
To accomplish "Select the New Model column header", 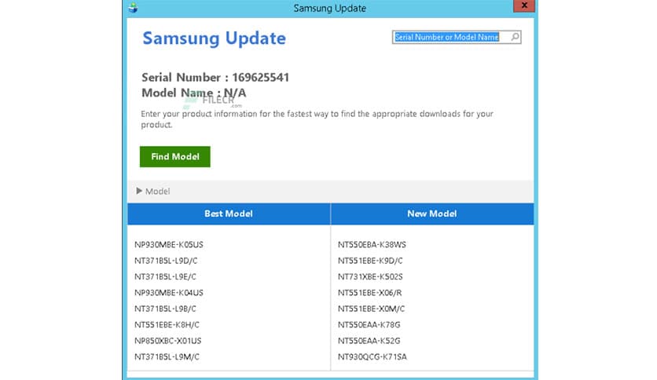I will [x=432, y=214].
